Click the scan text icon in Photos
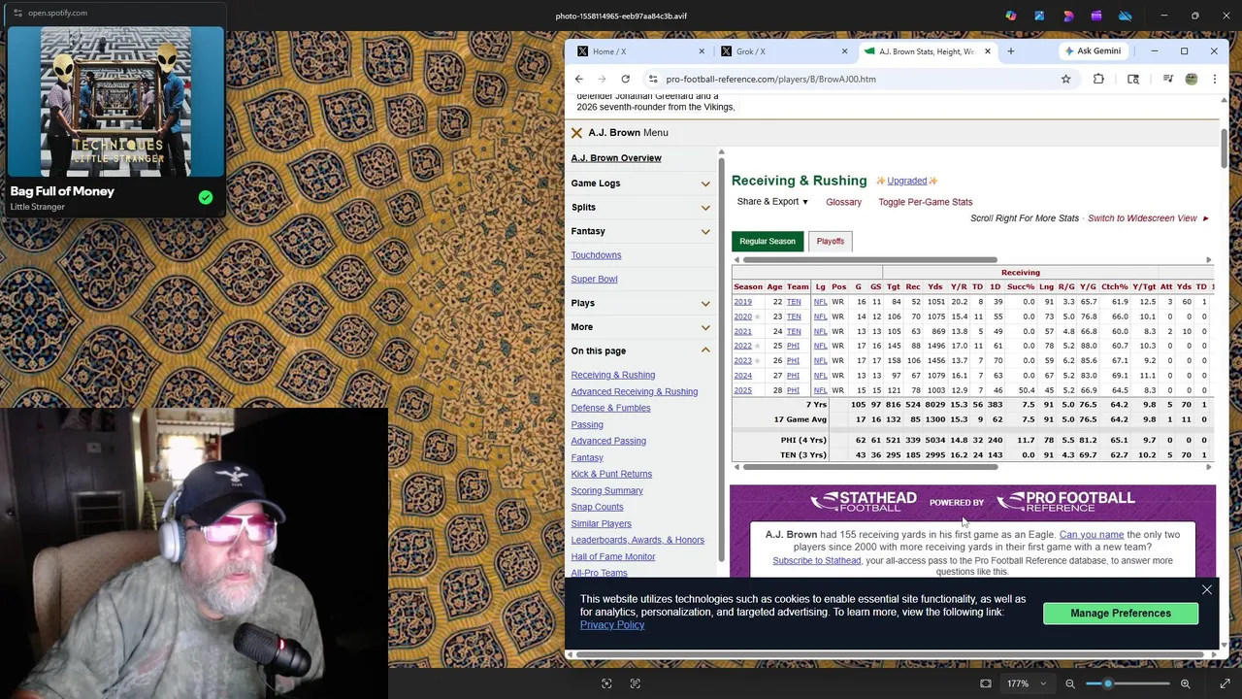 click(636, 683)
